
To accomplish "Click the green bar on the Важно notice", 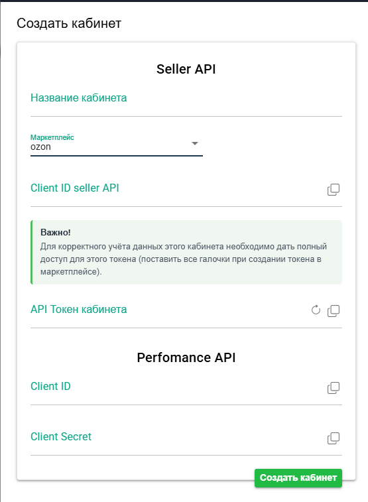I will pyautogui.click(x=32, y=252).
